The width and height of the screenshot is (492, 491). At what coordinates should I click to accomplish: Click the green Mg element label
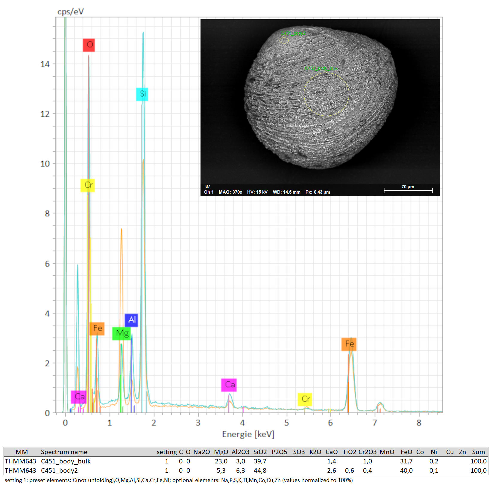(122, 333)
